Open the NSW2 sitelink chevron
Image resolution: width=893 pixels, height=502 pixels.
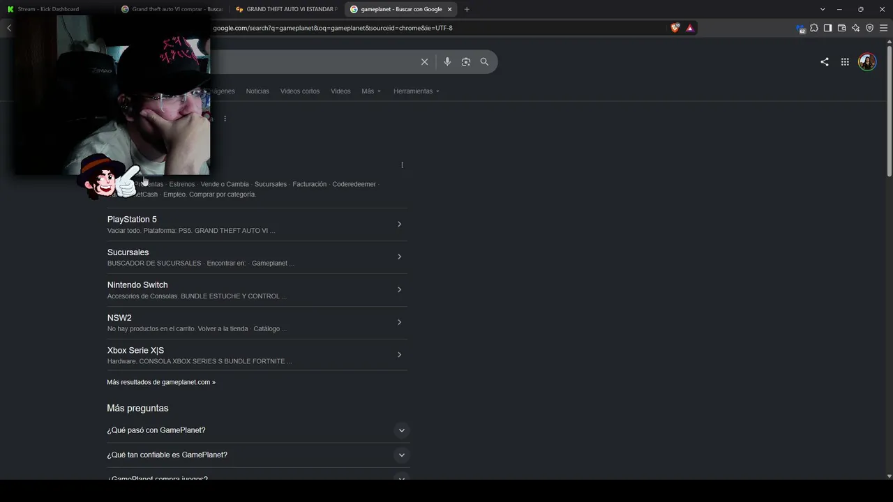coord(399,322)
